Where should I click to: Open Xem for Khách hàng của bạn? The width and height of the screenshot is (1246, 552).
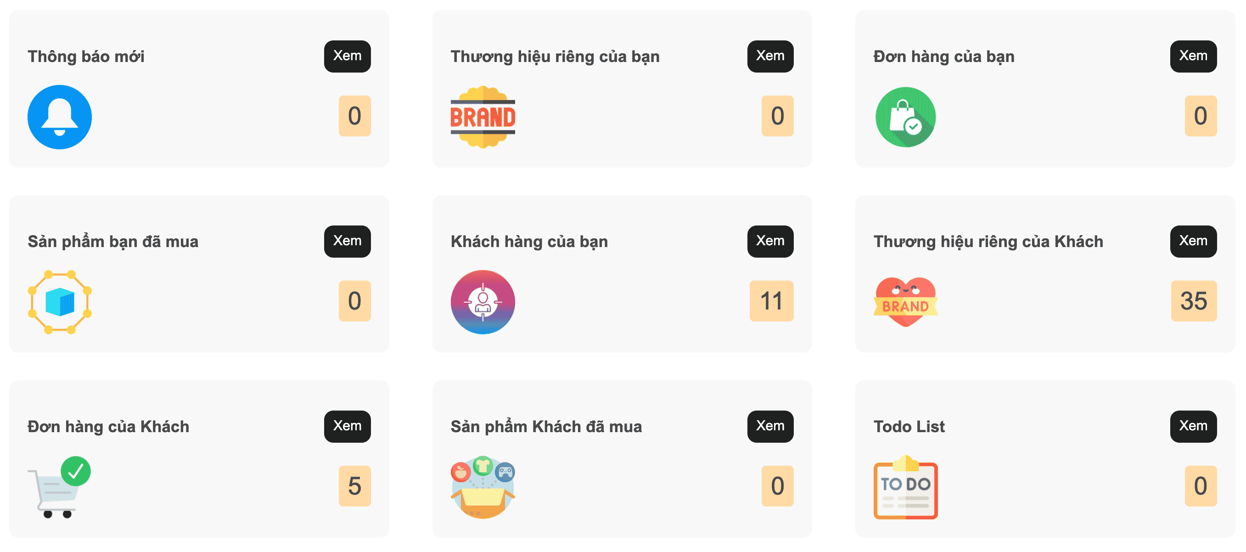click(x=770, y=241)
